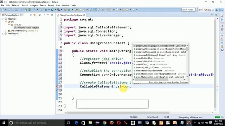
Task: Switch to the Java EE perspective
Action: pyautogui.click(x=209, y=10)
